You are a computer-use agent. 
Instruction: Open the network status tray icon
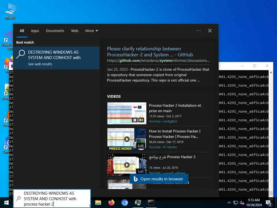236,203
